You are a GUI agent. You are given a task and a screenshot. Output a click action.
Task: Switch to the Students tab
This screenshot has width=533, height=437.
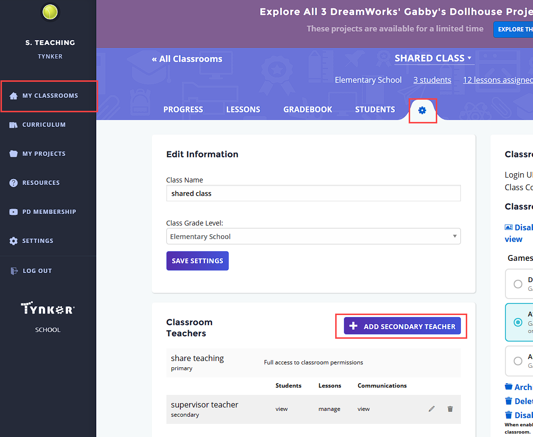pyautogui.click(x=375, y=109)
